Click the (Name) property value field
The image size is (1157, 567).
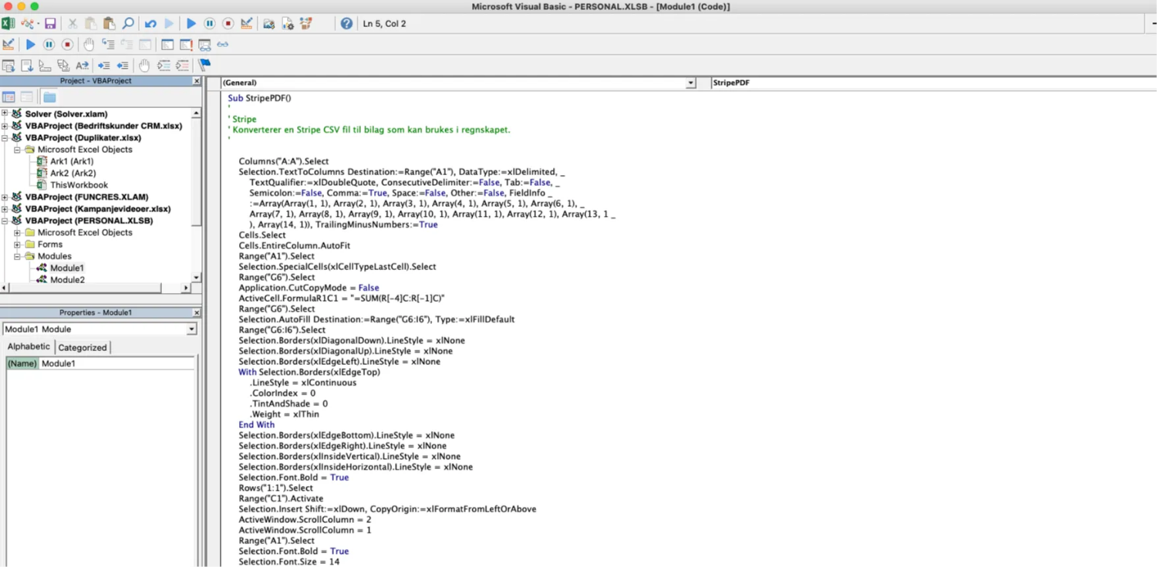coord(116,363)
